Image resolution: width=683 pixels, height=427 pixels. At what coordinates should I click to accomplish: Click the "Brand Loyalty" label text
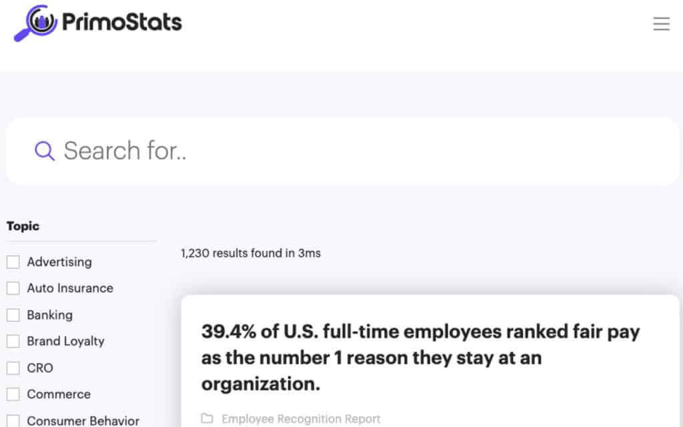tap(65, 342)
